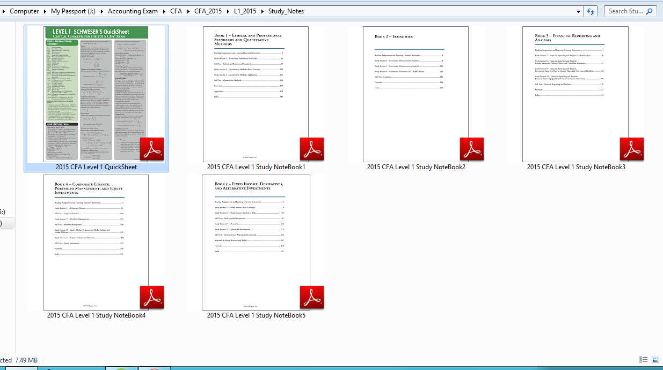
Task: Open the address bar history dropdown
Action: [x=578, y=11]
